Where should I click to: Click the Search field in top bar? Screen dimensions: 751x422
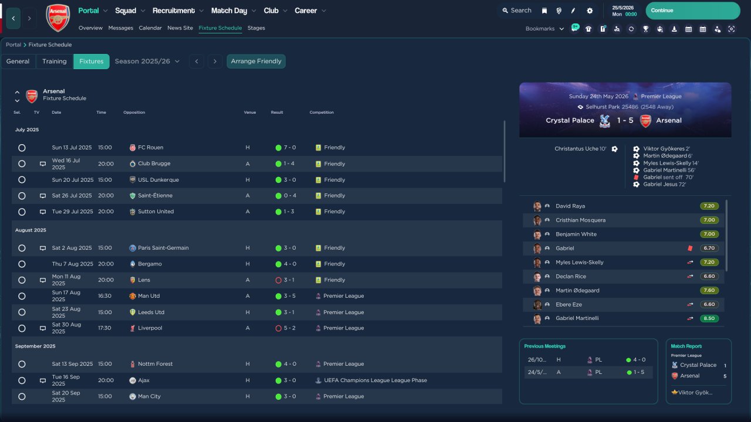coord(516,11)
